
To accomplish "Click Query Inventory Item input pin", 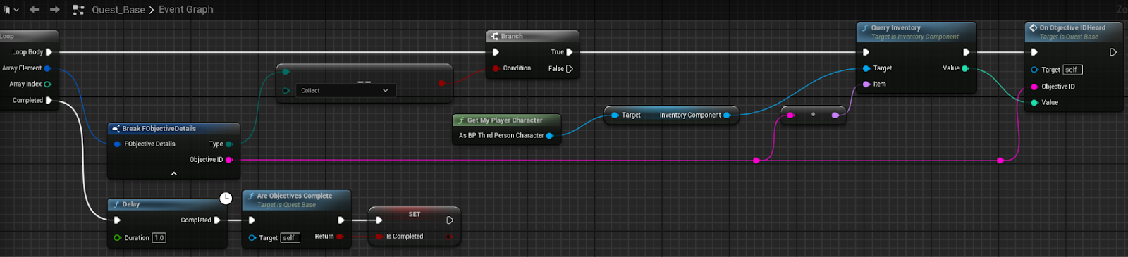I will 866,84.
